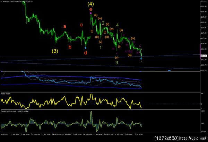Click the purple 'v - Ext' label
208x142 pixels.
tap(129, 52)
